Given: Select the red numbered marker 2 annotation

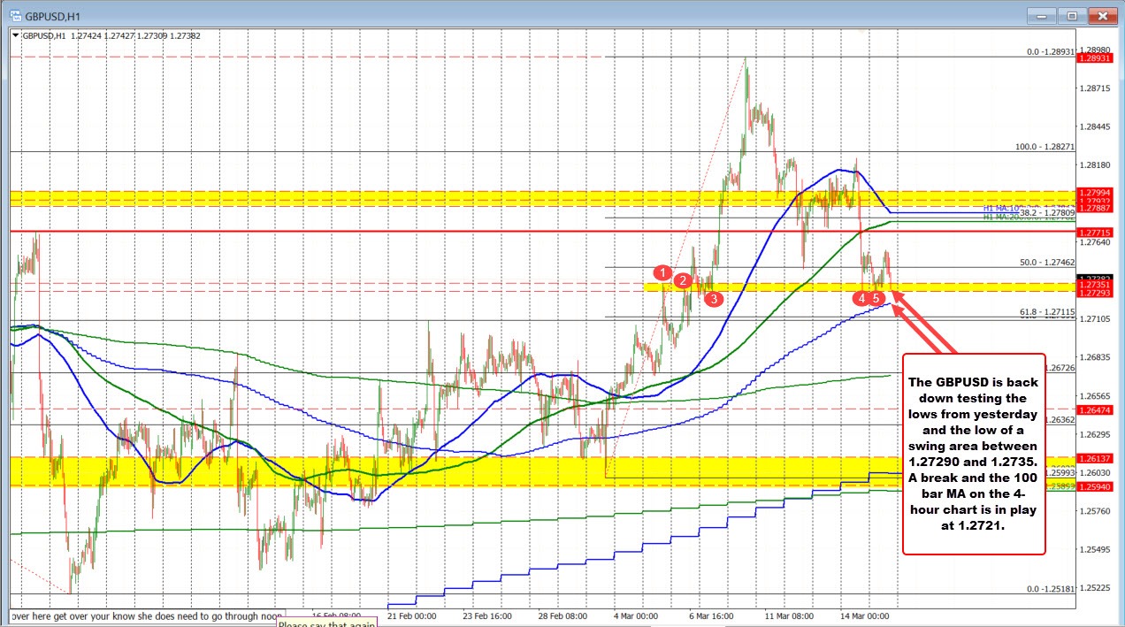Looking at the screenshot, I should (x=683, y=280).
